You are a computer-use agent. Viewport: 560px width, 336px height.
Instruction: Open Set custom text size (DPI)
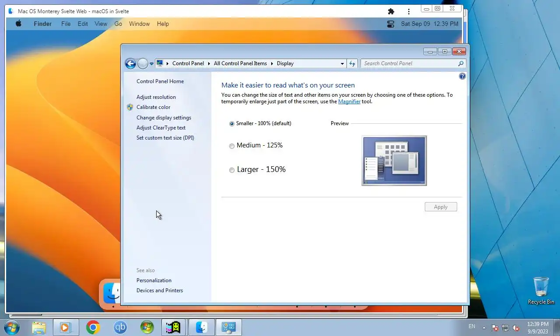165,138
